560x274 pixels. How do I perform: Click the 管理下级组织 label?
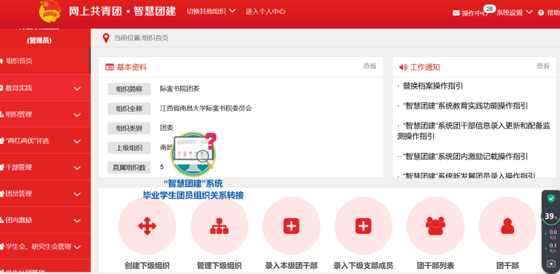click(x=219, y=265)
